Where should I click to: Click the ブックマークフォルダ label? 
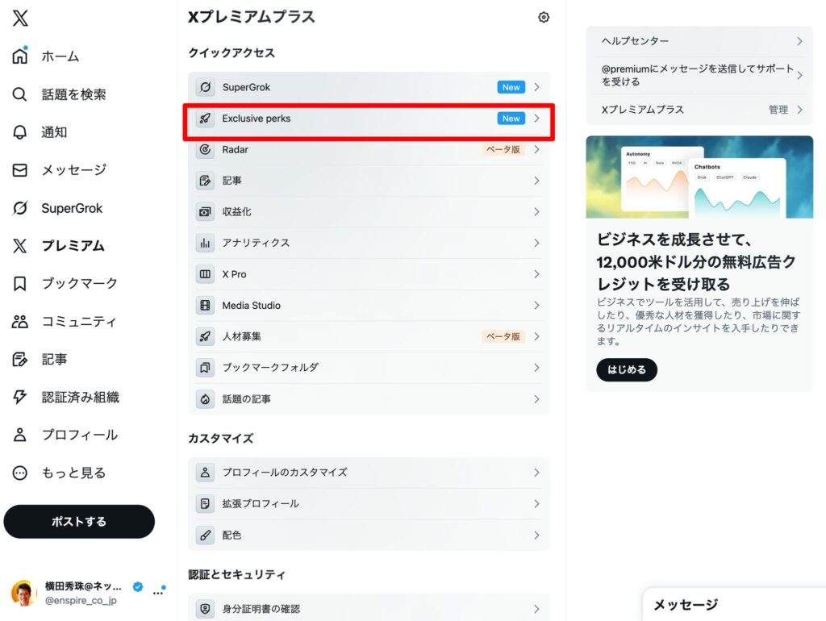[x=270, y=367]
